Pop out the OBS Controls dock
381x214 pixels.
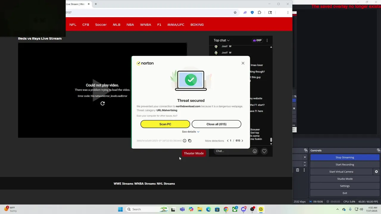coord(378,150)
